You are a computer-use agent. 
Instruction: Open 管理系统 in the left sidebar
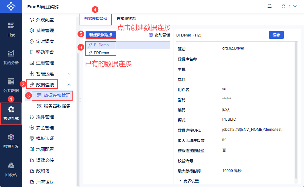coord(11,113)
